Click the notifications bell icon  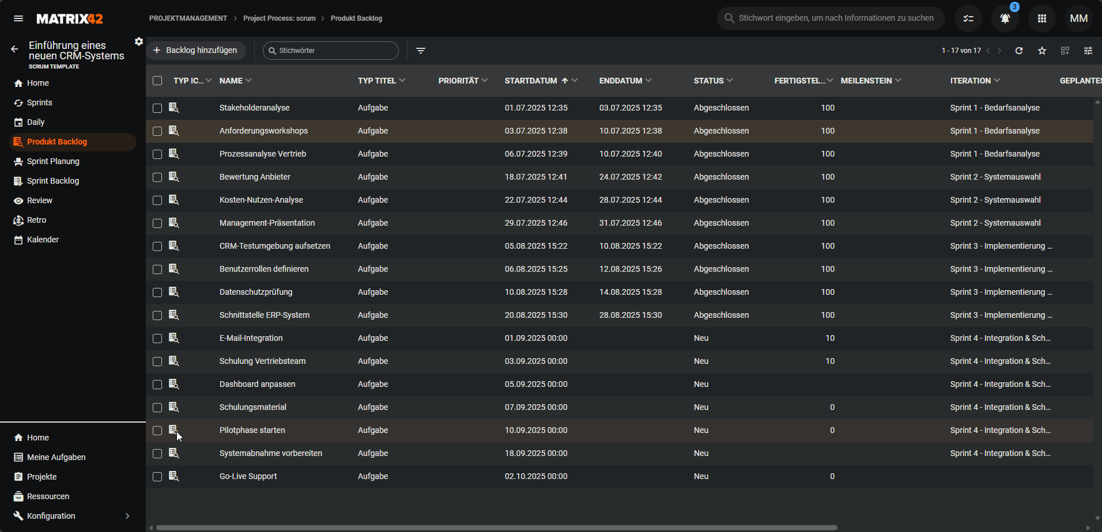(1005, 18)
